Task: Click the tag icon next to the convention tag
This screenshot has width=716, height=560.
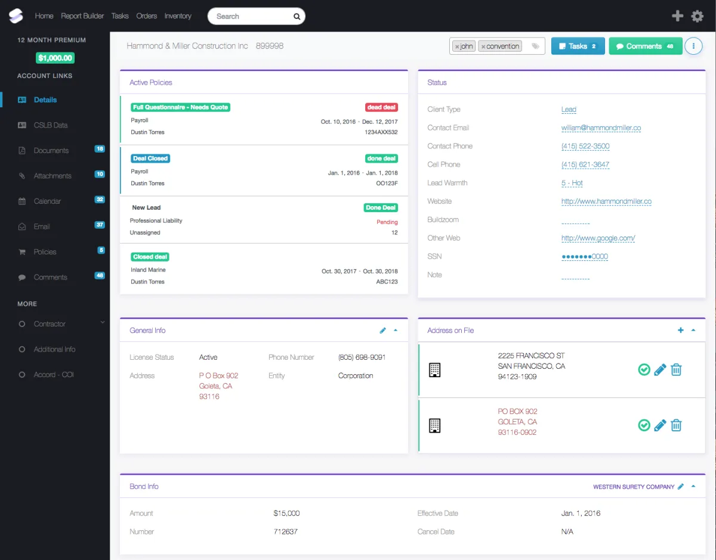Action: coord(535,45)
